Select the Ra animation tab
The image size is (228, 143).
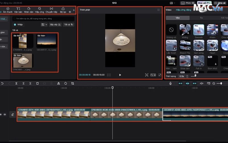(x=201, y=18)
